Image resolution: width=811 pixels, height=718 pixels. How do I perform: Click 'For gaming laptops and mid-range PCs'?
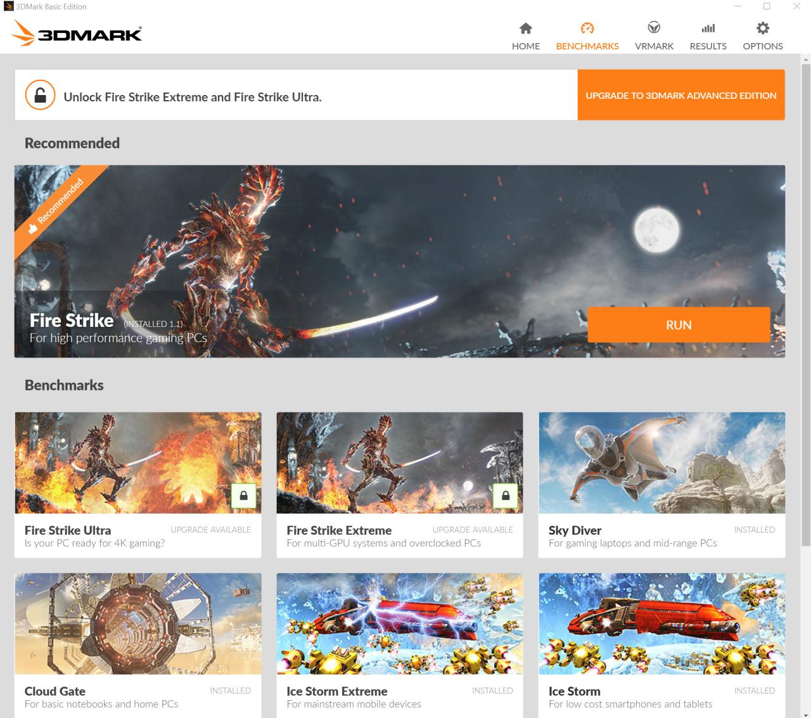tap(633, 543)
